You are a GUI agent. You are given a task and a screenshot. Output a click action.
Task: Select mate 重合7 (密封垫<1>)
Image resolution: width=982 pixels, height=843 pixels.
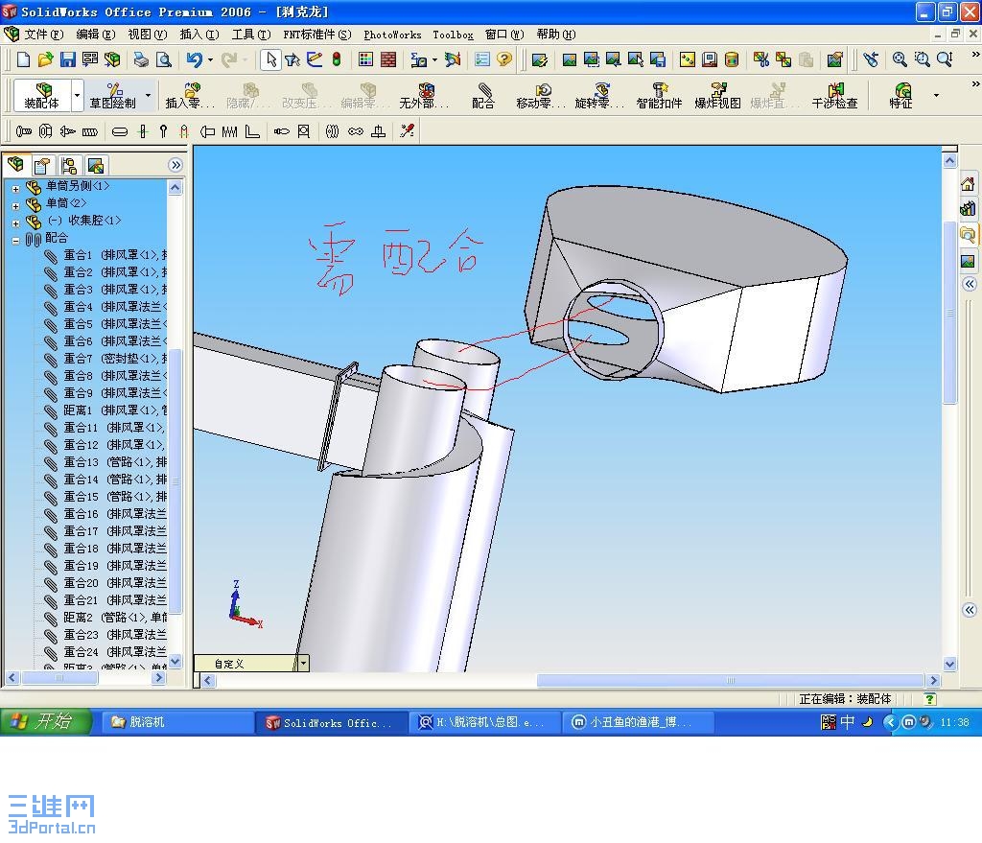[105, 359]
